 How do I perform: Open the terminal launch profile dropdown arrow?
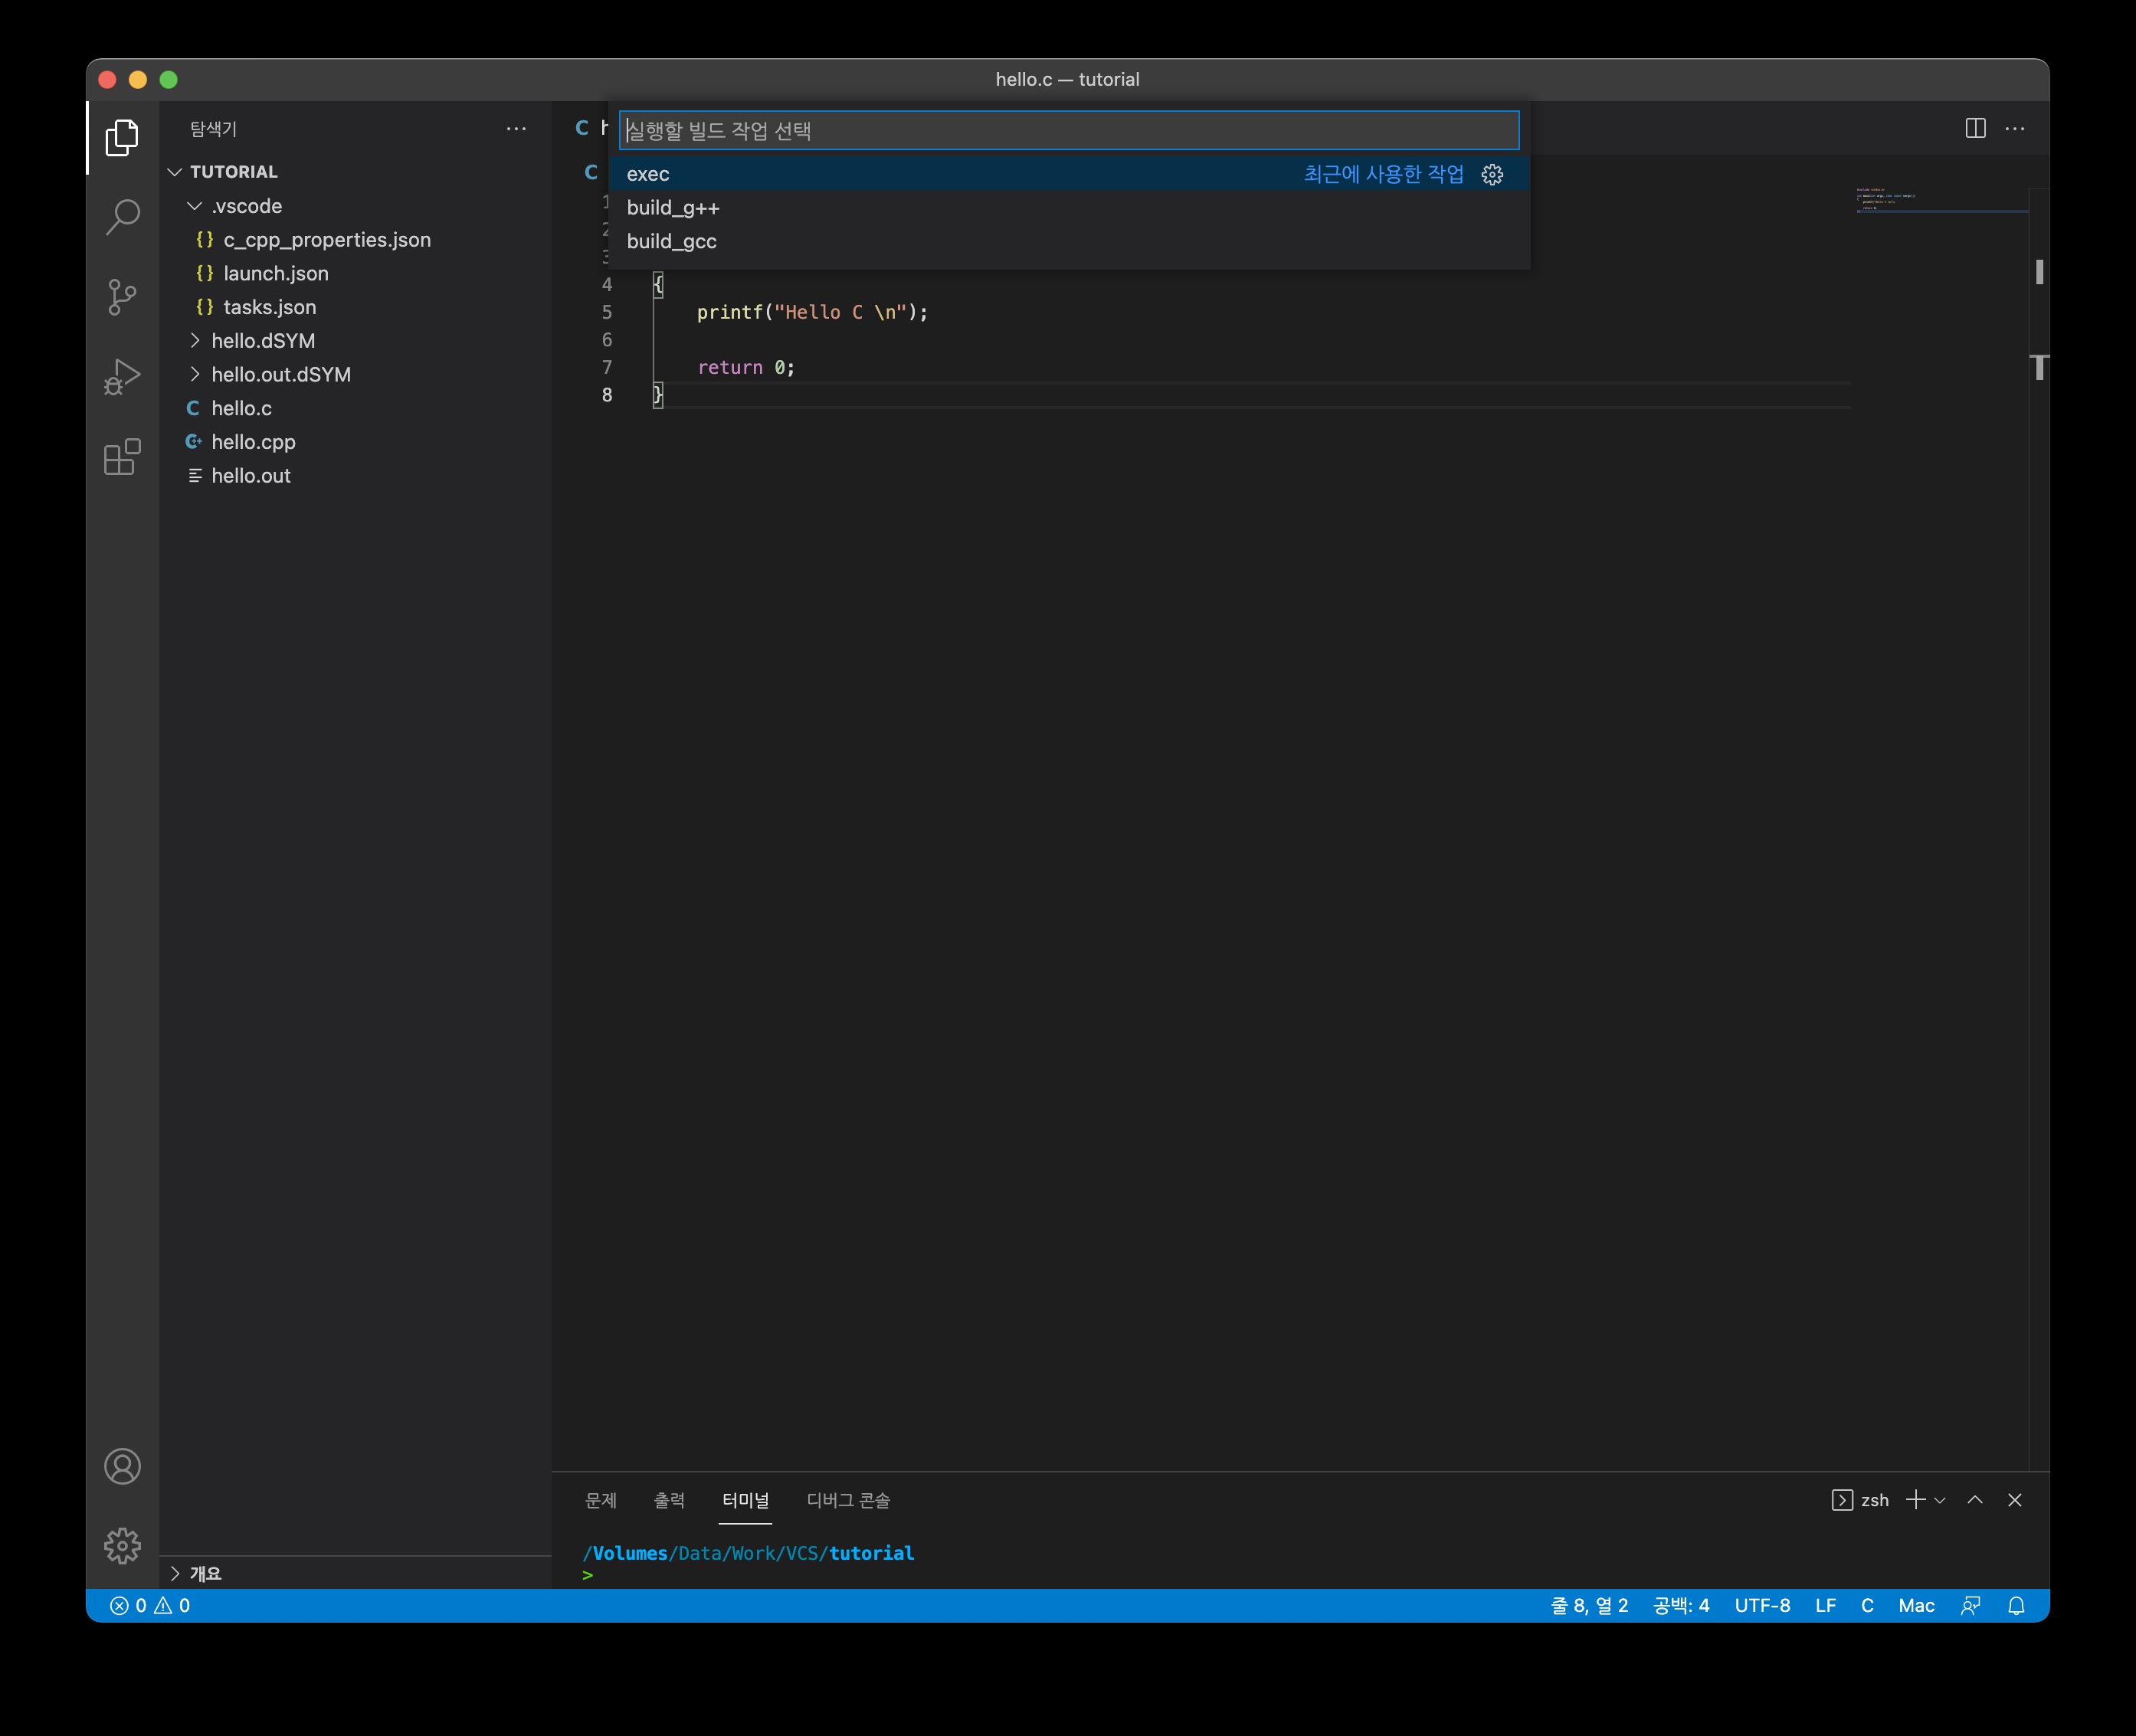click(x=1940, y=1500)
